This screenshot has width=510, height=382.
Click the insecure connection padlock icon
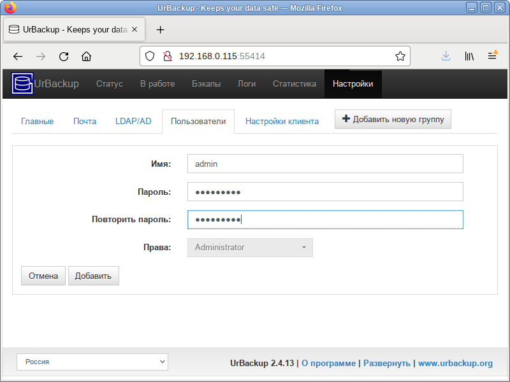click(168, 56)
